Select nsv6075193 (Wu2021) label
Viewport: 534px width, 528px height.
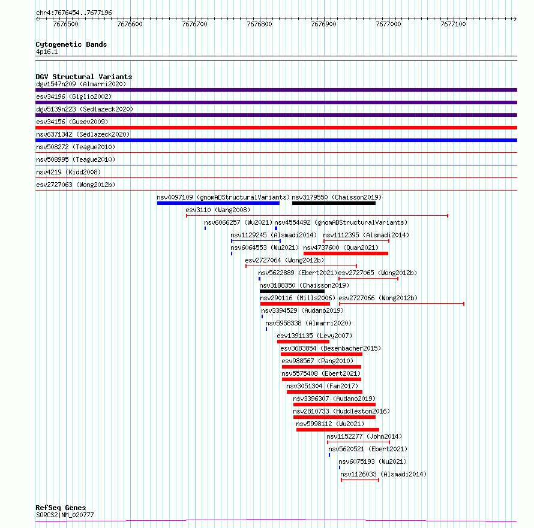373,461
